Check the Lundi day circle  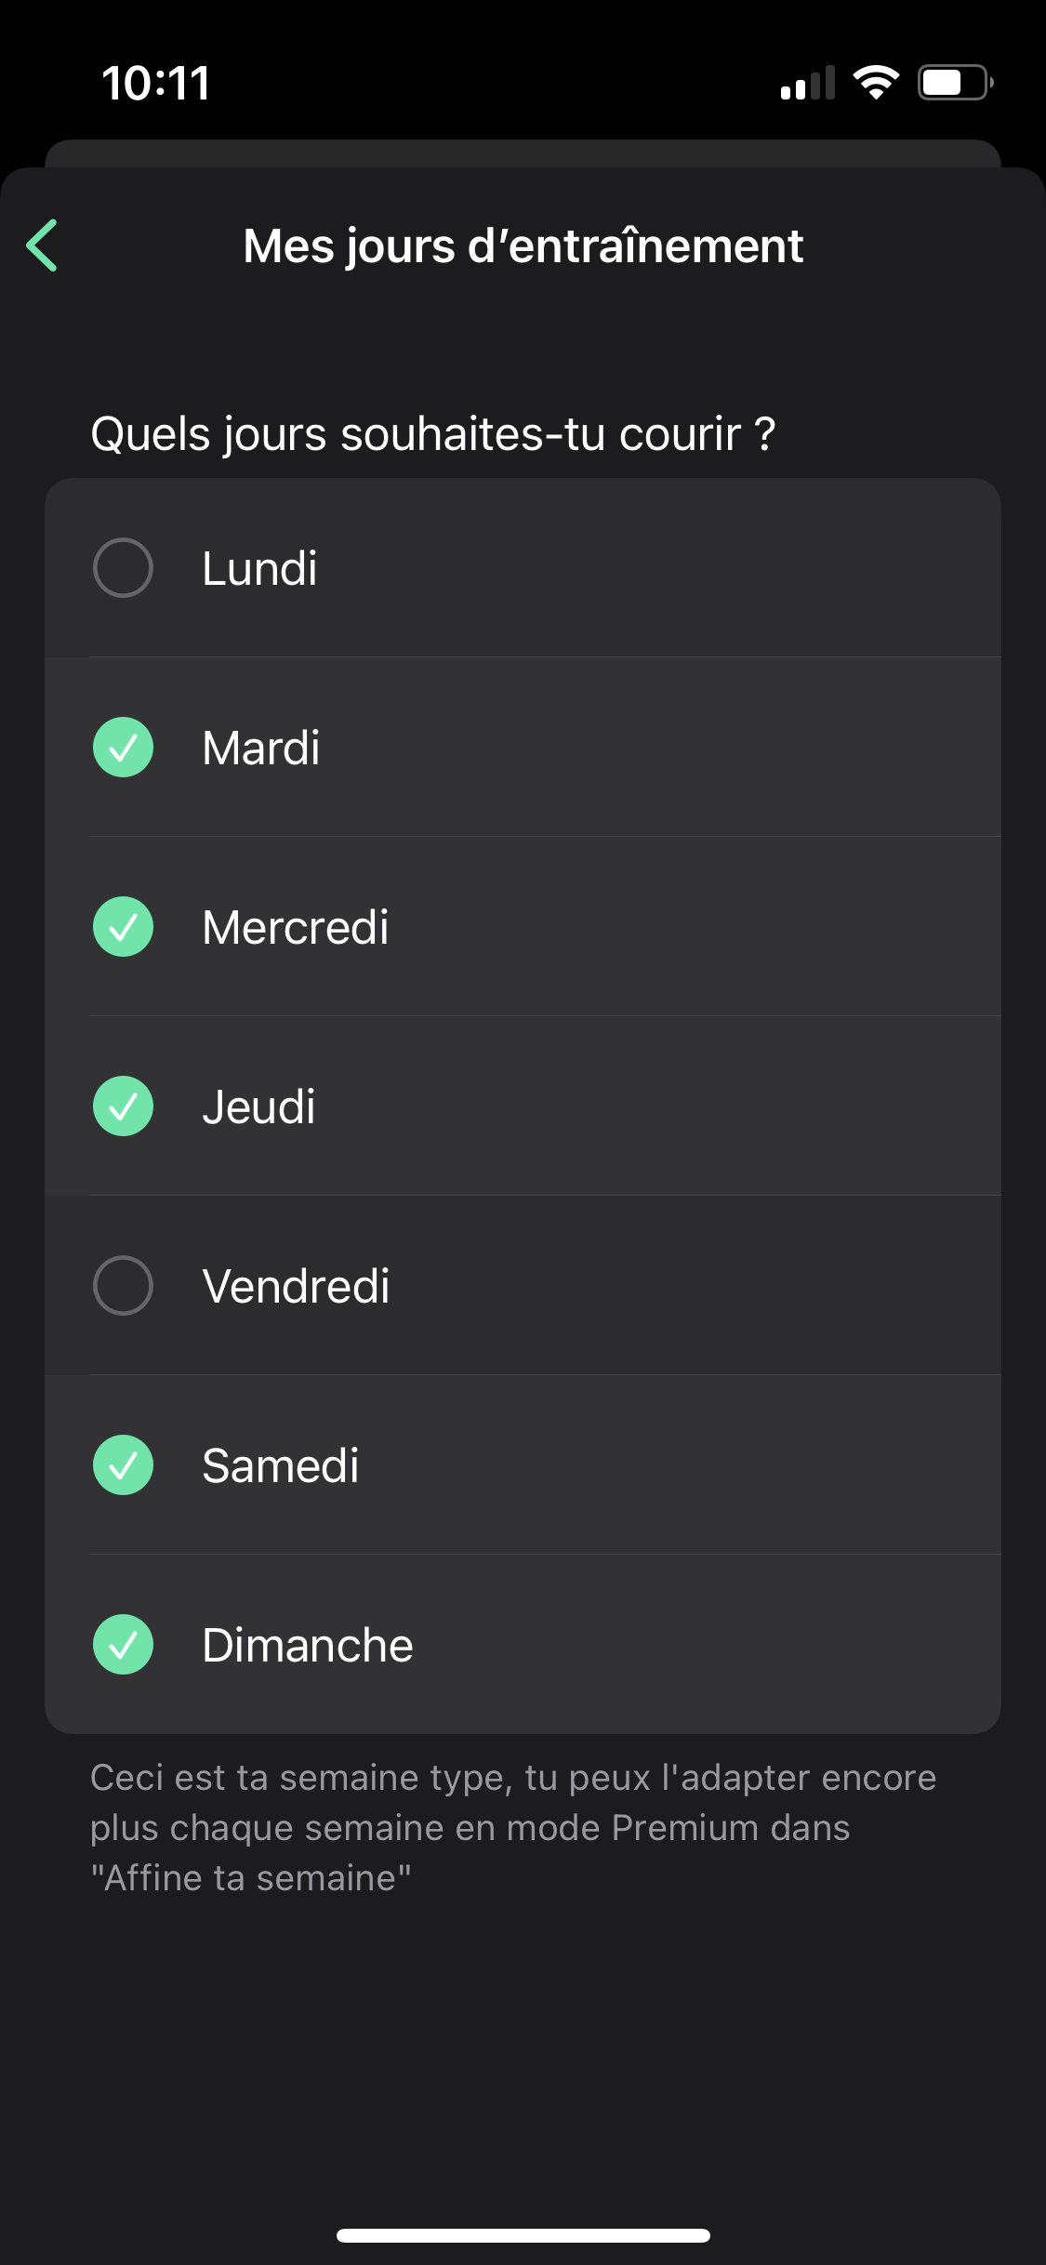[123, 568]
